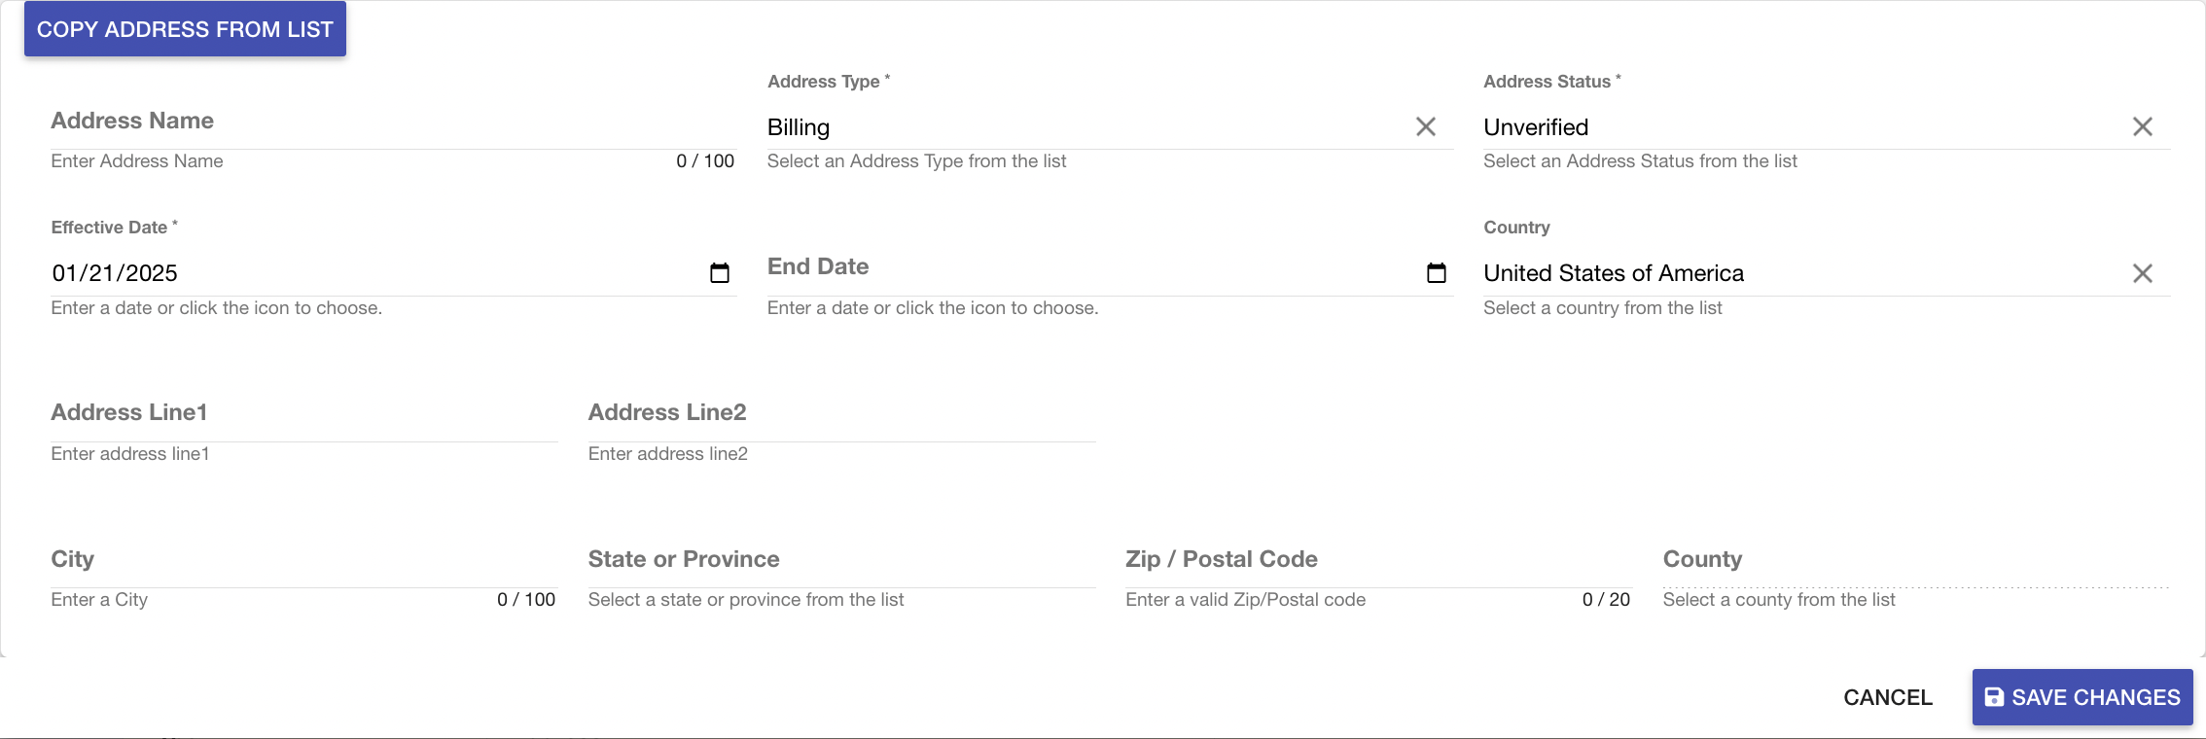The height and width of the screenshot is (739, 2206).
Task: Cancel the address form
Action: click(1887, 697)
